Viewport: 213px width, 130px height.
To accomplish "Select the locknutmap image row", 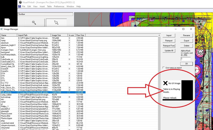I will [43, 97].
